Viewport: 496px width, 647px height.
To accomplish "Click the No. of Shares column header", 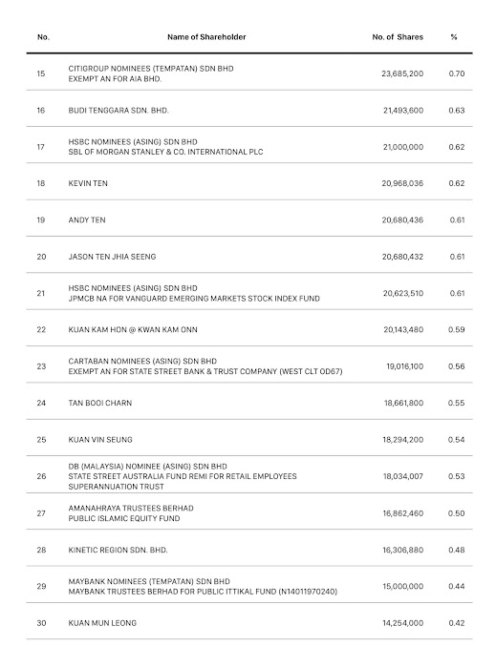I will point(398,37).
